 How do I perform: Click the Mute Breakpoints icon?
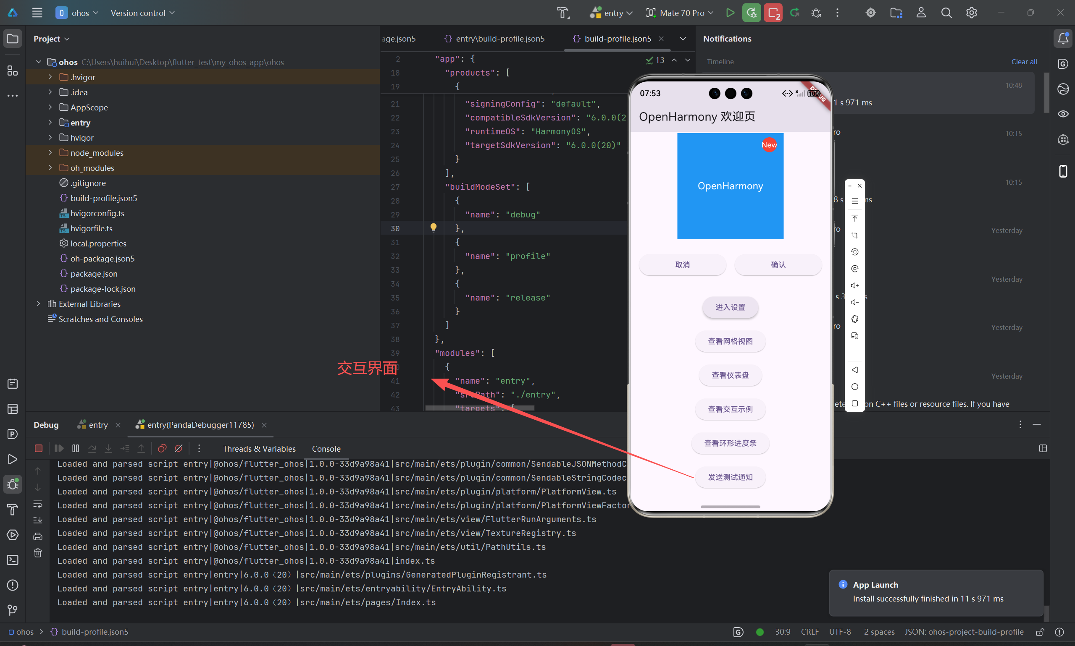(179, 448)
